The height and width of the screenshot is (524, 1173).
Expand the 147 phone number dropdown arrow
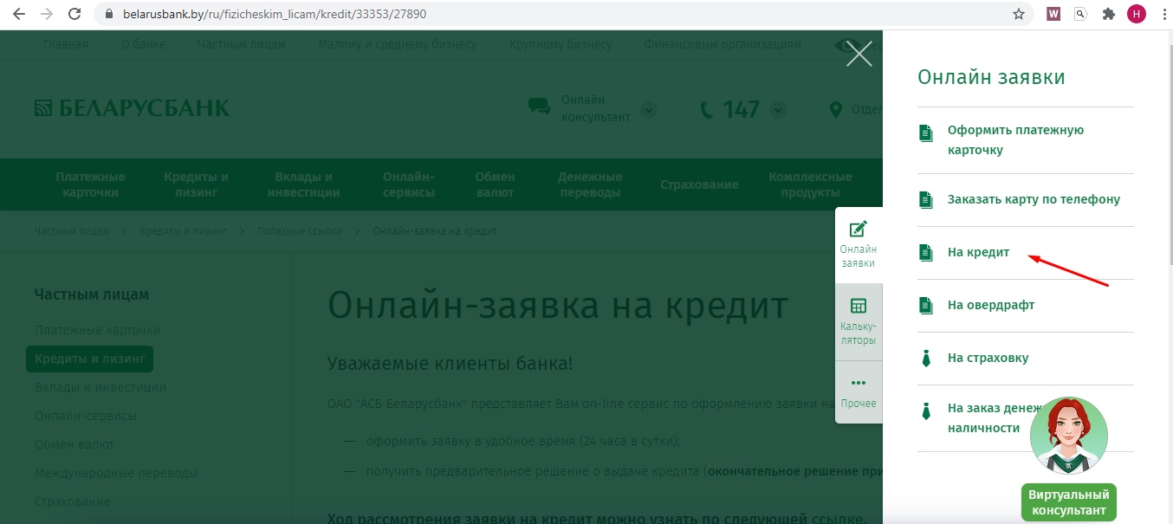tap(777, 110)
